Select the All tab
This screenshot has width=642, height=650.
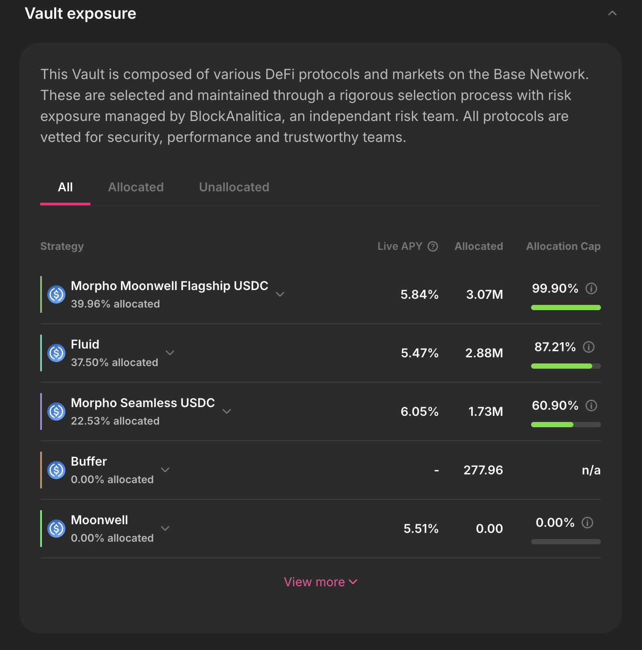(x=66, y=187)
